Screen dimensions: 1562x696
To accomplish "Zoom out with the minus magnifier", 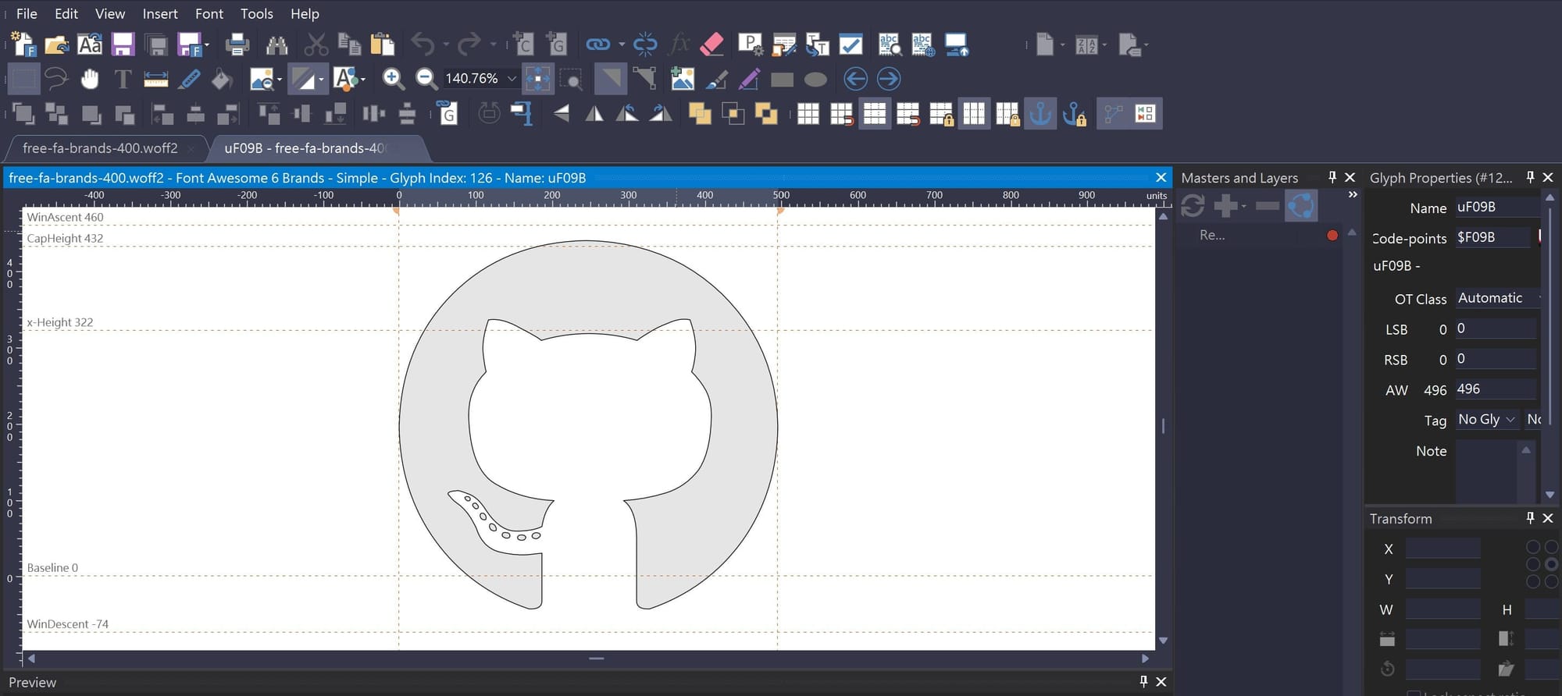I will pyautogui.click(x=426, y=79).
